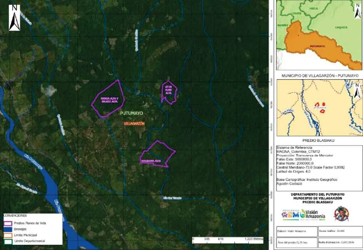Click the CAUCA label in the inset map
363x250 pixels.
point(297,13)
